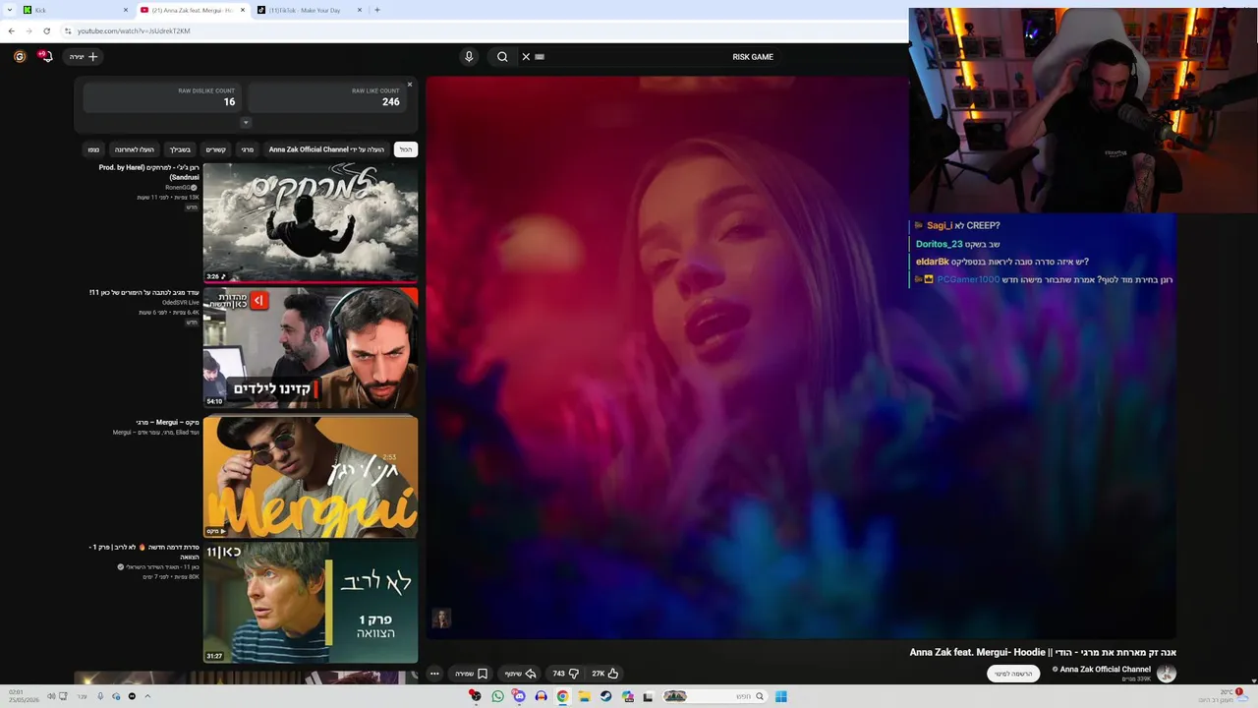Share the video via share icon
The image size is (1258, 708).
(520, 674)
